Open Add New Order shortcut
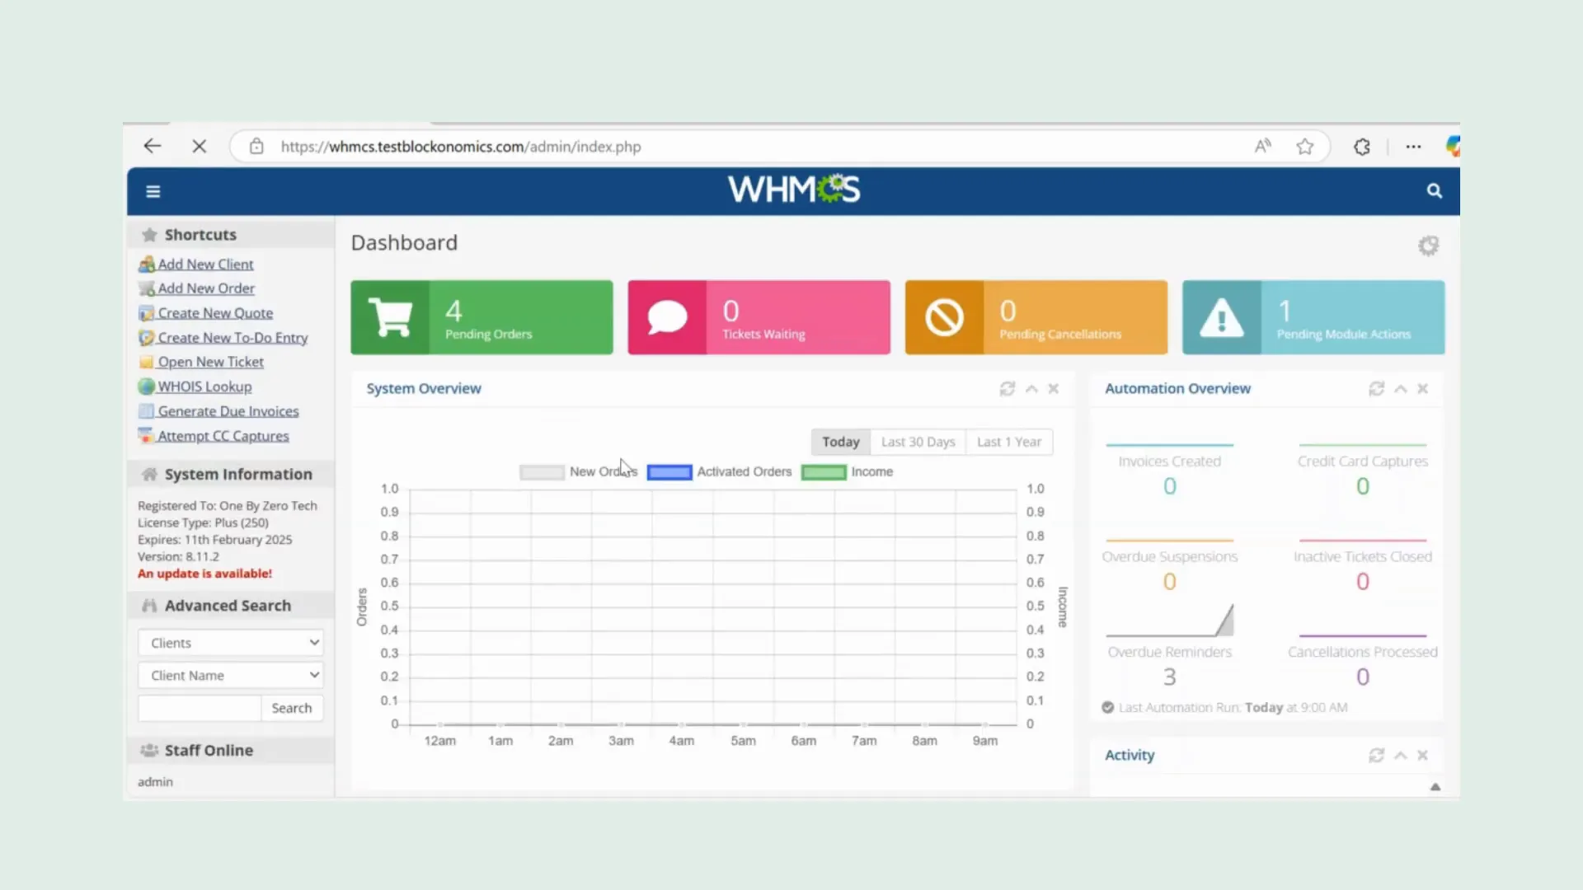The width and height of the screenshot is (1583, 890). [206, 288]
